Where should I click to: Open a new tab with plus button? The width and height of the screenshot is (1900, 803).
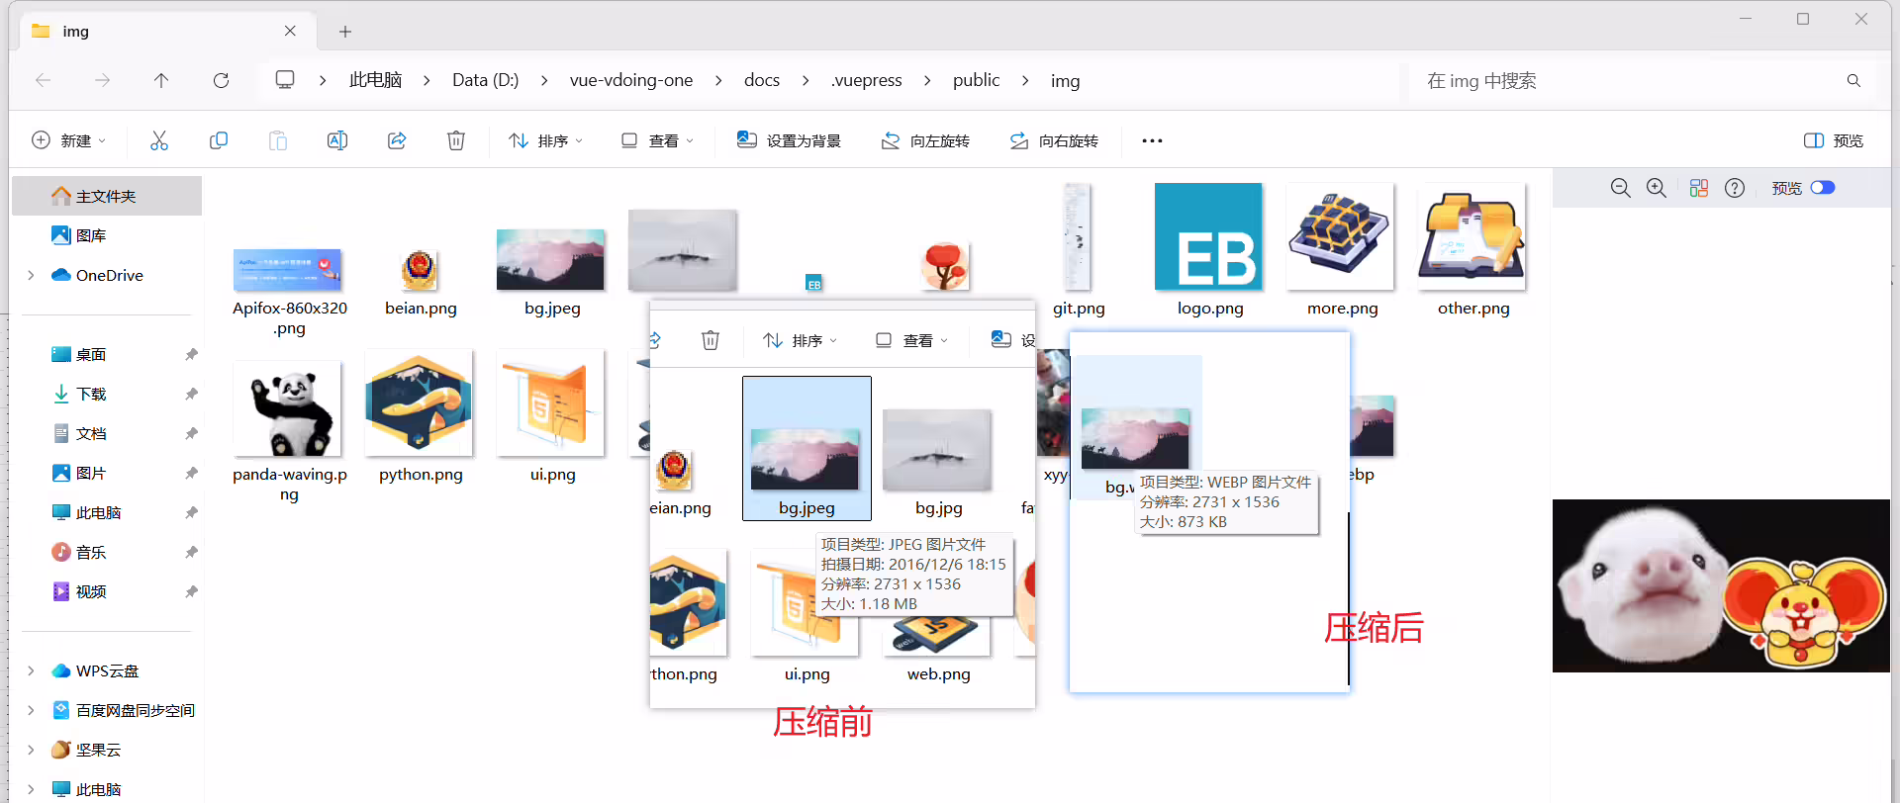pos(345,32)
